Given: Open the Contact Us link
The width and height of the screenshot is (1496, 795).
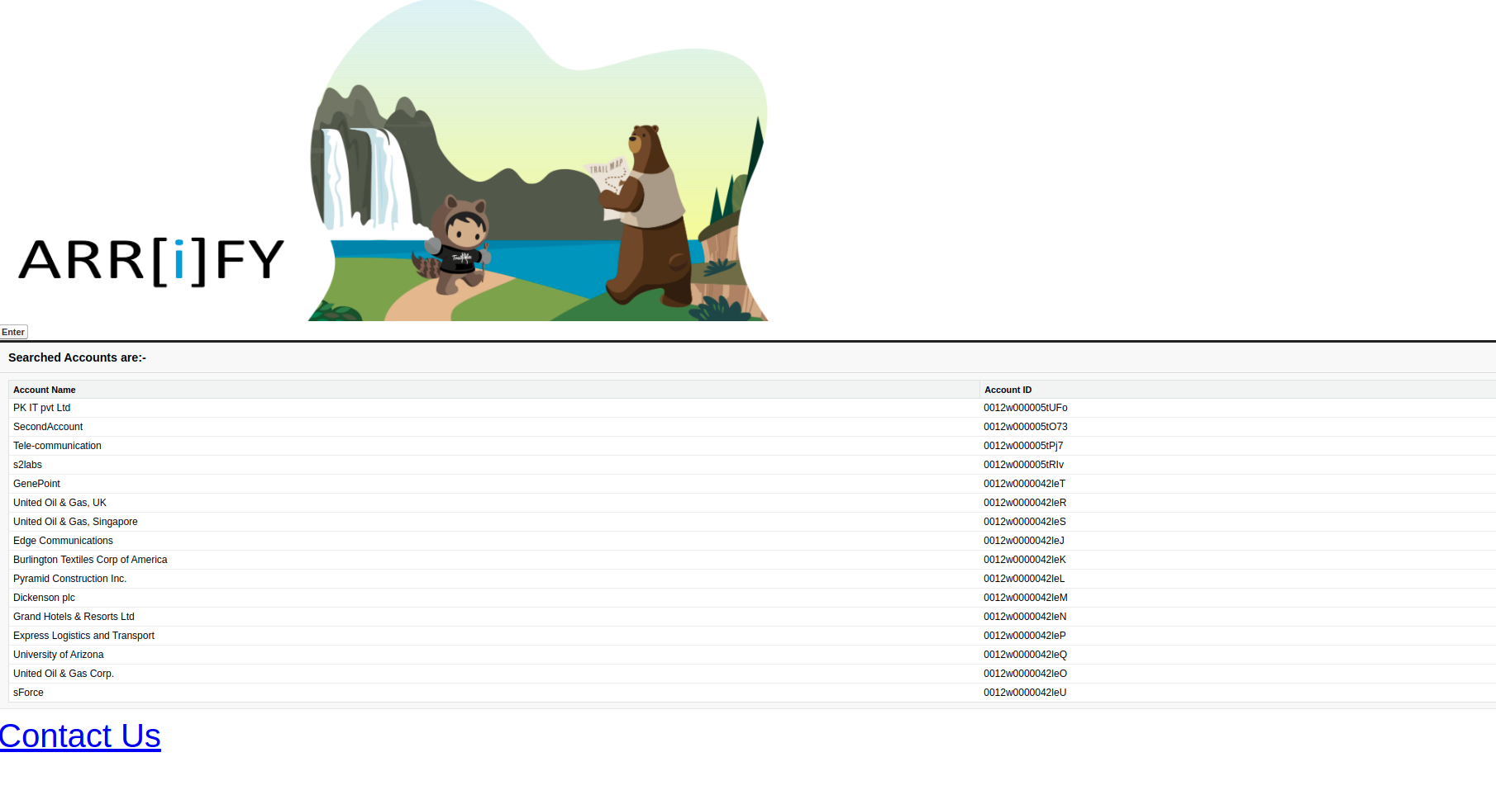Looking at the screenshot, I should click(x=80, y=736).
